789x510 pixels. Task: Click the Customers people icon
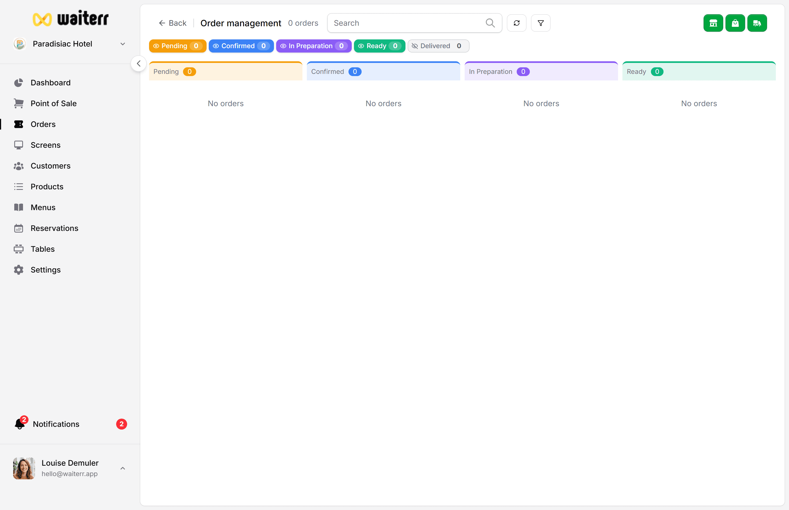[19, 166]
